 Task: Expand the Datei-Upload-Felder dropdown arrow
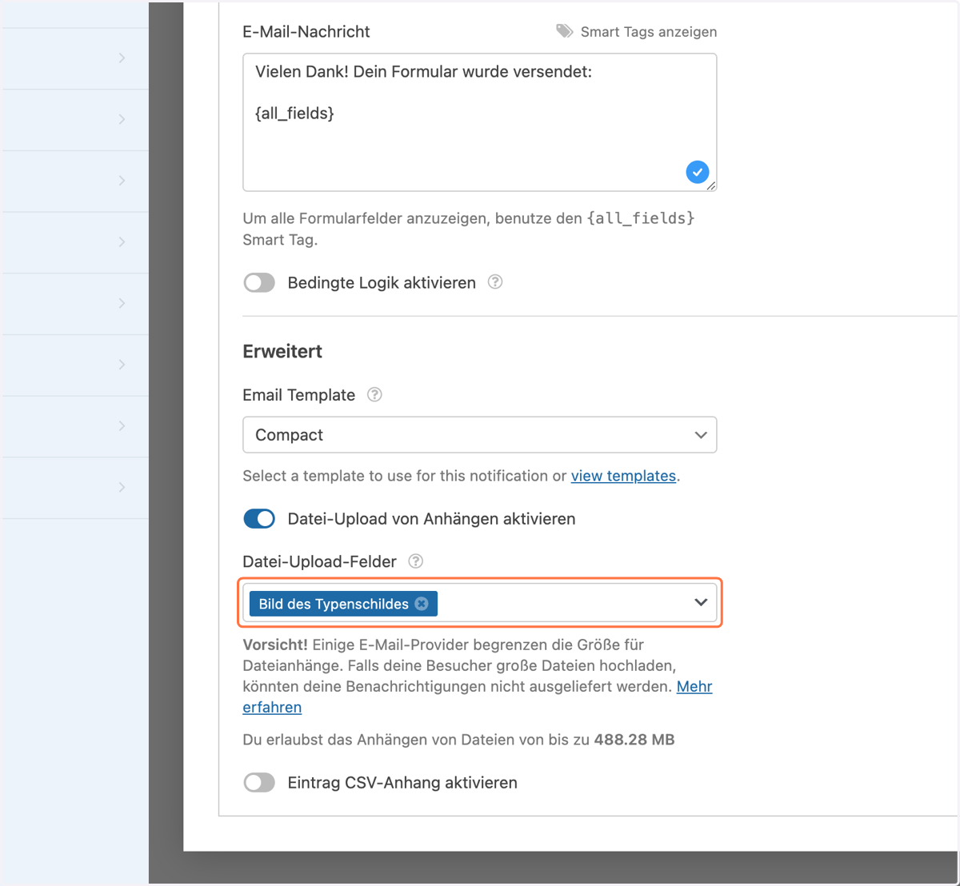(x=701, y=602)
